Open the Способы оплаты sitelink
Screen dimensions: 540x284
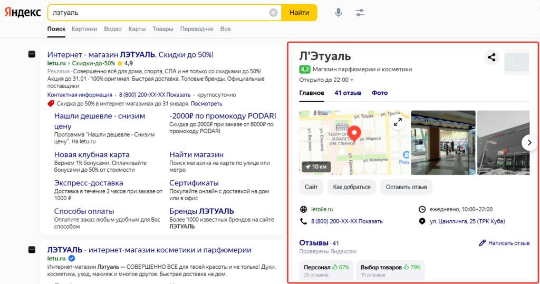[x=84, y=211]
